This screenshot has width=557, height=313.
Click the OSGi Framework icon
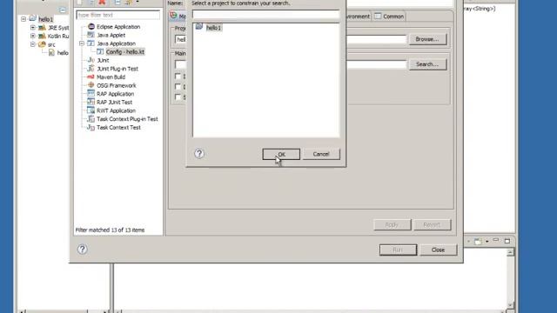91,85
